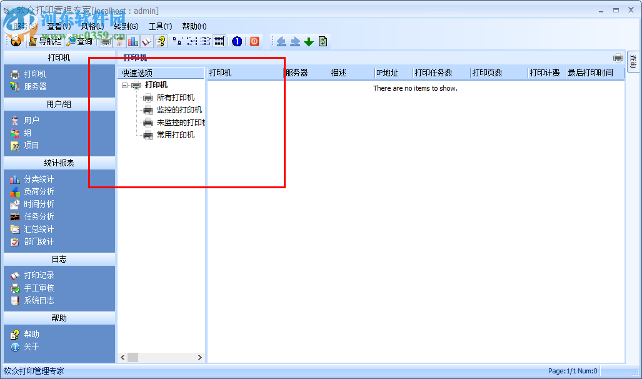Viewport: 642px width, 379px height.
Task: Collapse the 打印机 tree node
Action: point(124,84)
